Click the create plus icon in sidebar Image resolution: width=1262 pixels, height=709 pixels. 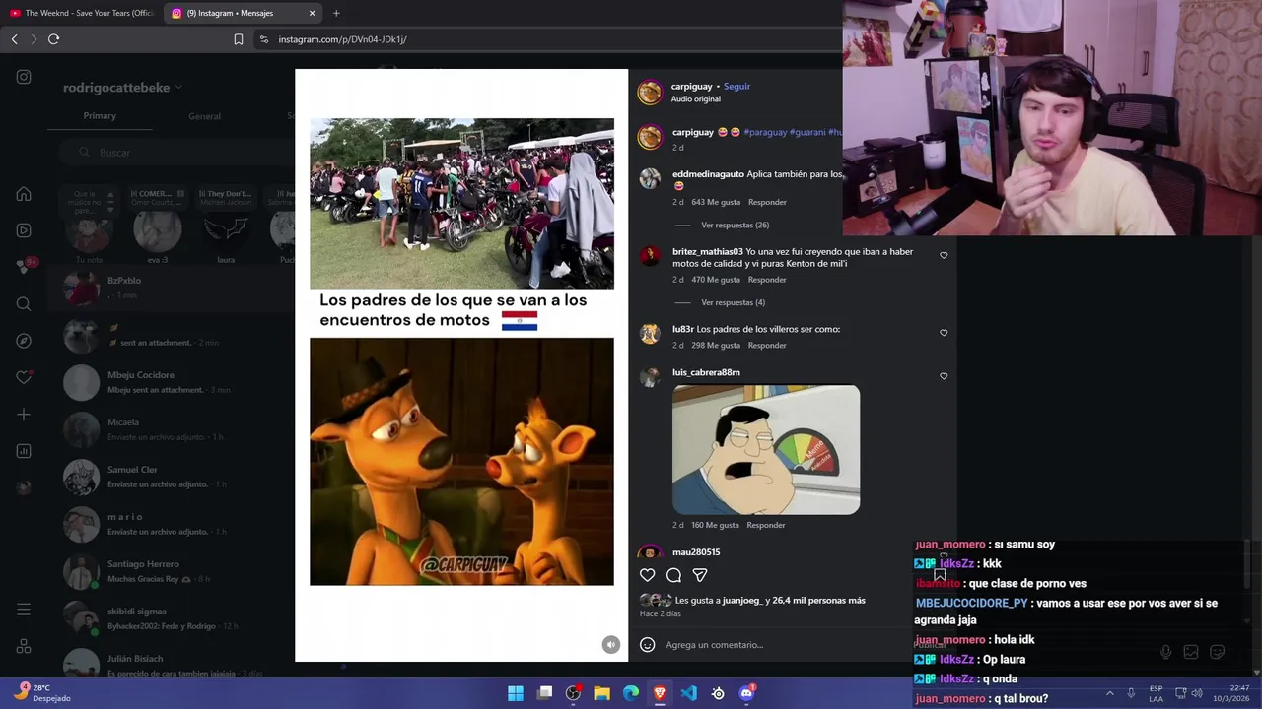(x=24, y=415)
